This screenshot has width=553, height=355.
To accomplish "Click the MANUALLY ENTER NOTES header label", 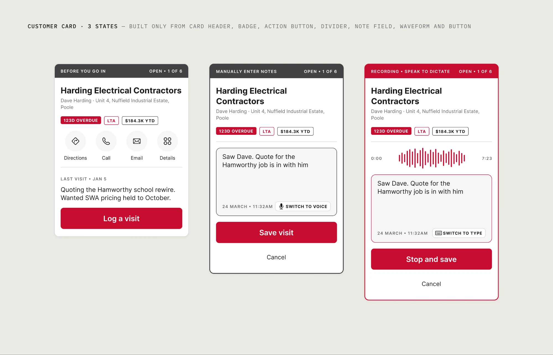I will (246, 71).
